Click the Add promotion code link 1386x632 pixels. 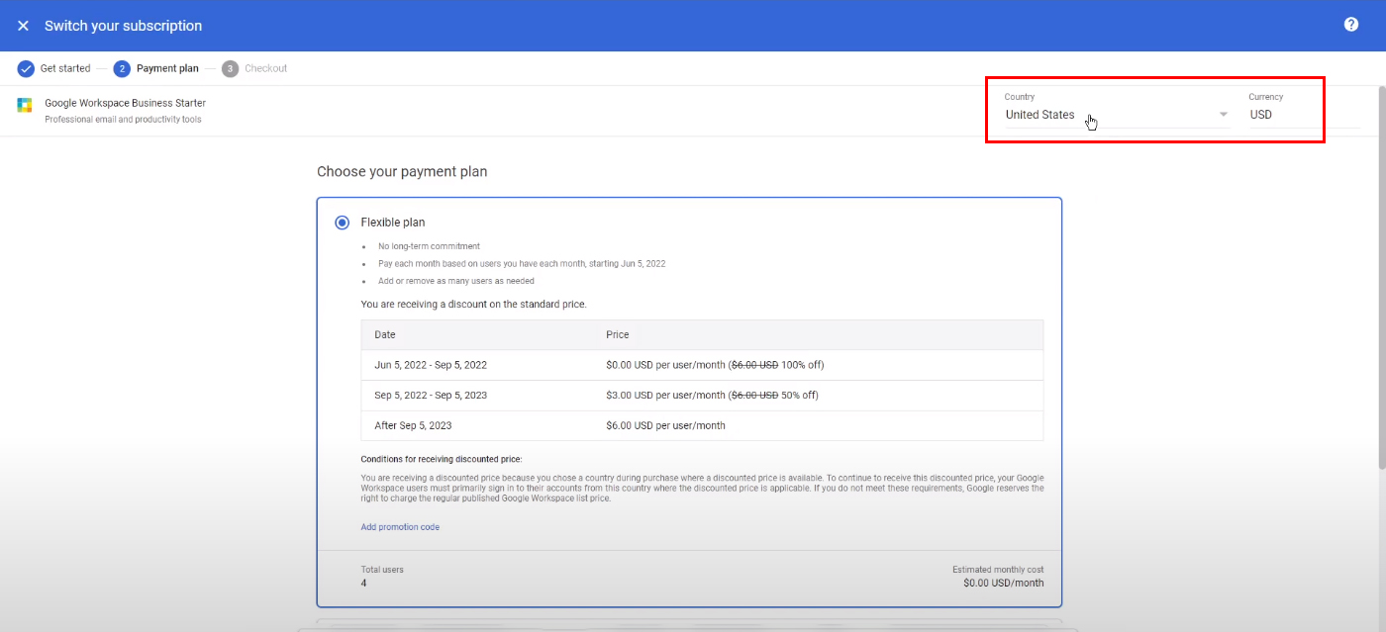tap(400, 527)
